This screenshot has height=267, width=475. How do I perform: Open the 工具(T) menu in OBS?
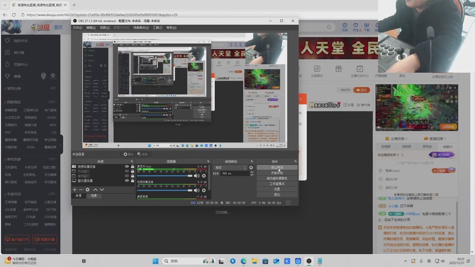point(157,27)
